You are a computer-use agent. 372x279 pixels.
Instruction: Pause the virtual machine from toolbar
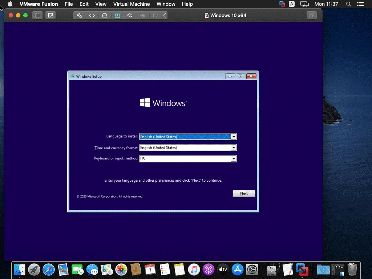[x=37, y=15]
